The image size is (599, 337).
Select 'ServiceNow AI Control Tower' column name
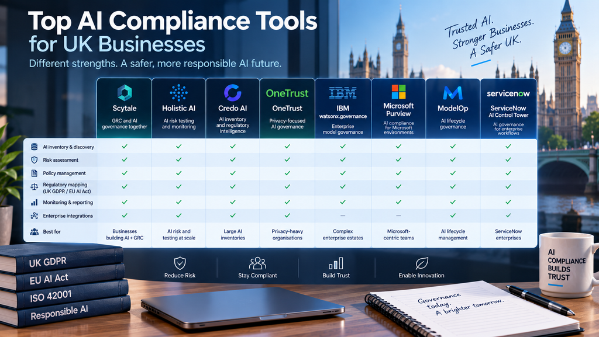pyautogui.click(x=508, y=112)
